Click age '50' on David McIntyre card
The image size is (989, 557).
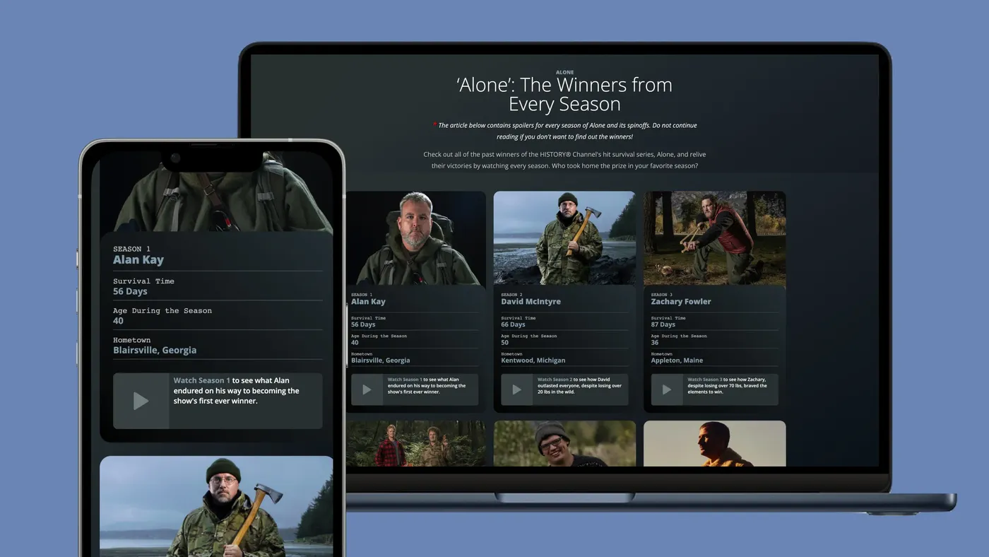(504, 343)
